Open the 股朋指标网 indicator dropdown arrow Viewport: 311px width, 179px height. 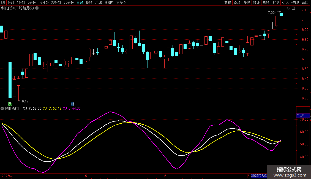pos(2,109)
